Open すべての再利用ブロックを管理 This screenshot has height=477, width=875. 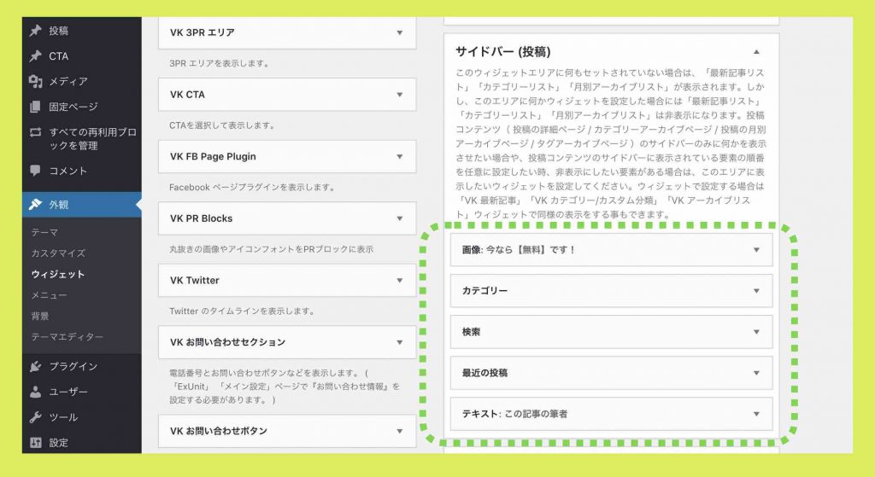(x=92, y=139)
